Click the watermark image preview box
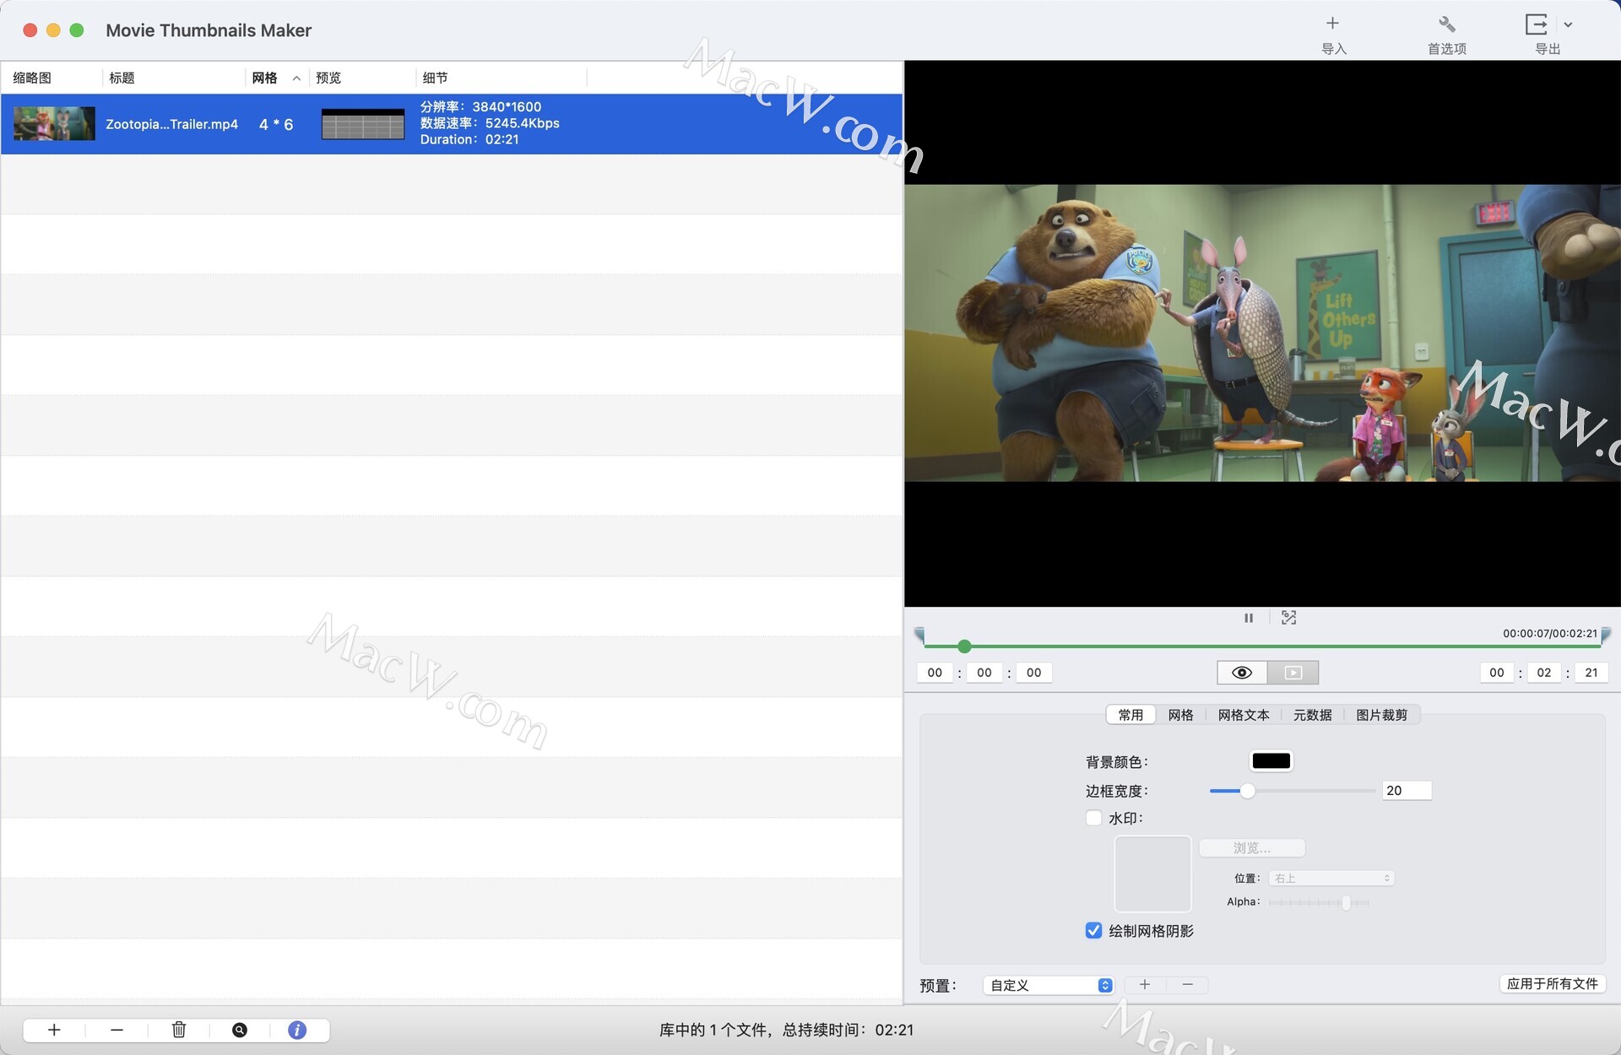The height and width of the screenshot is (1055, 1621). pos(1152,874)
